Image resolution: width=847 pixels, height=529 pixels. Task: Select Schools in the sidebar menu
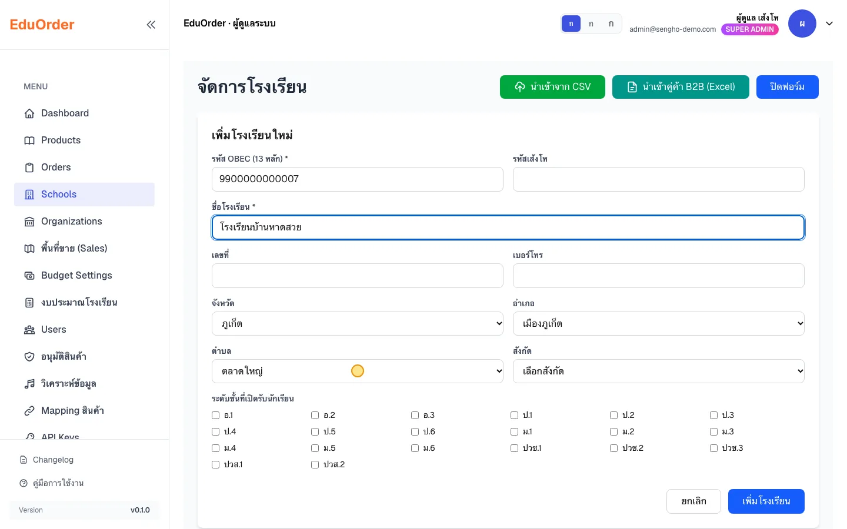pos(84,195)
